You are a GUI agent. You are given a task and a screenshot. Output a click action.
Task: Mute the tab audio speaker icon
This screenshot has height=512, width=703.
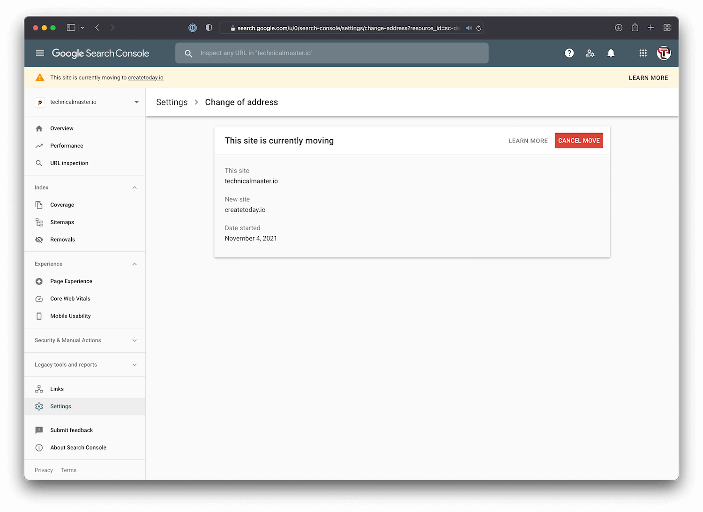click(x=469, y=28)
